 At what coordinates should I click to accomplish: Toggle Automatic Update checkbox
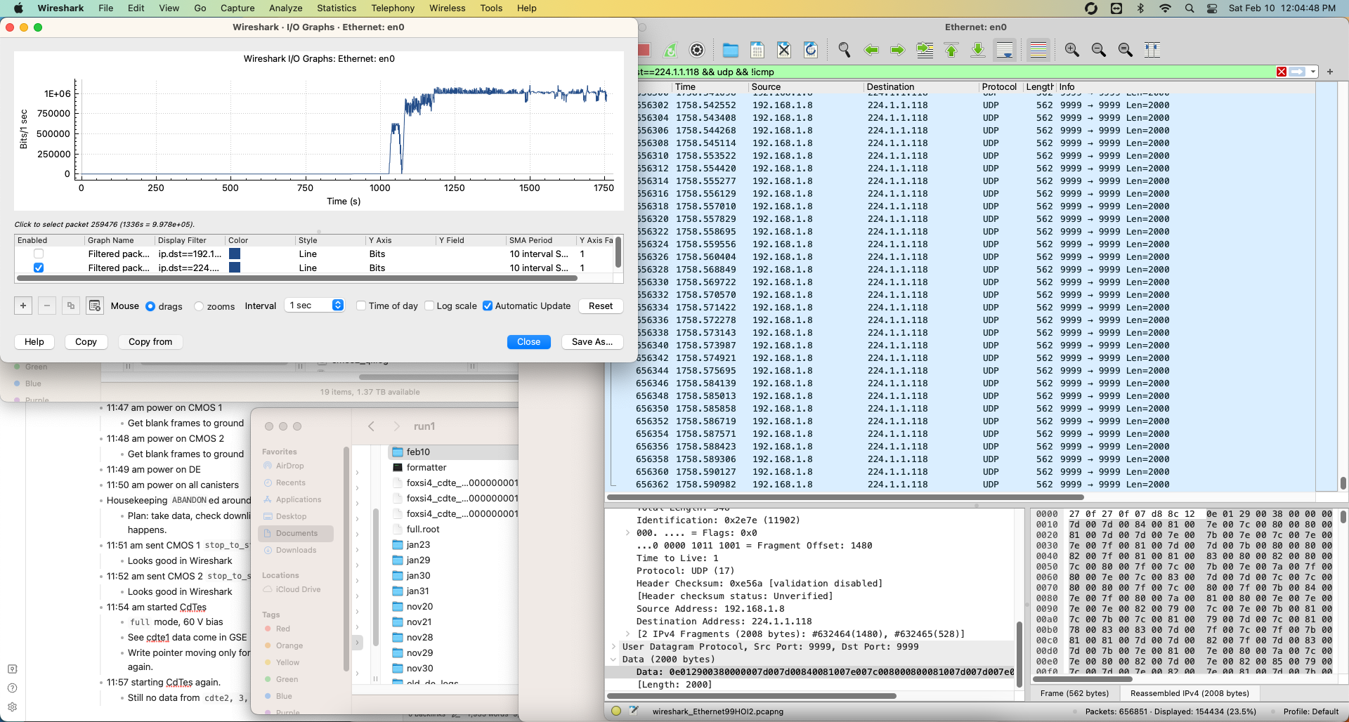coord(488,306)
